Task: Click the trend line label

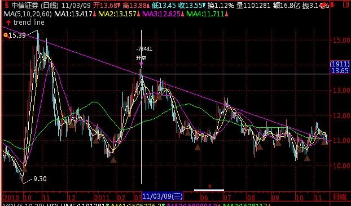Action: click(29, 23)
